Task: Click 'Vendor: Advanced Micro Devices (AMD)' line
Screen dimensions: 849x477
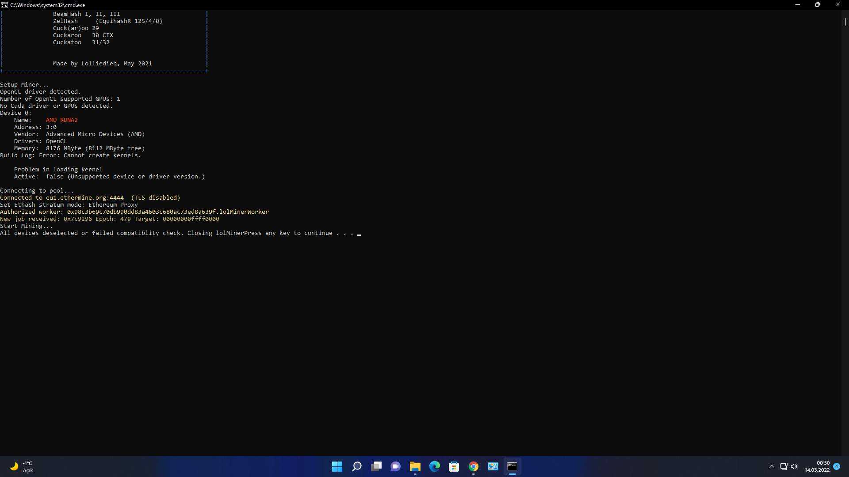Action: [x=80, y=134]
